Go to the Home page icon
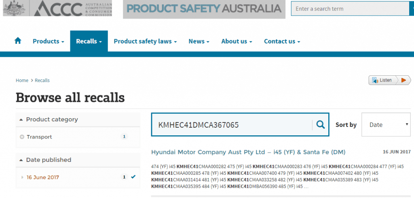The image size is (414, 199). click(18, 41)
